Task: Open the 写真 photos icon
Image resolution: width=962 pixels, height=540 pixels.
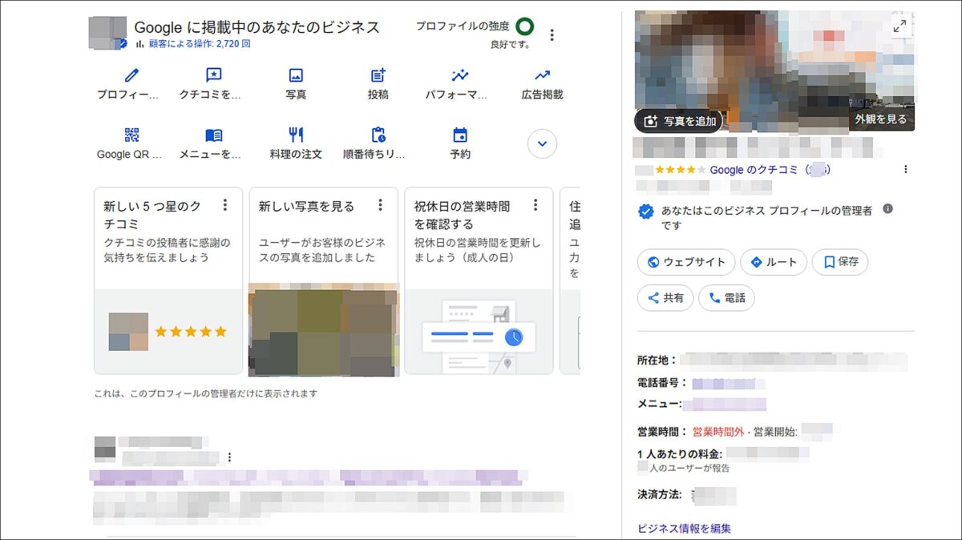Action: tap(296, 76)
